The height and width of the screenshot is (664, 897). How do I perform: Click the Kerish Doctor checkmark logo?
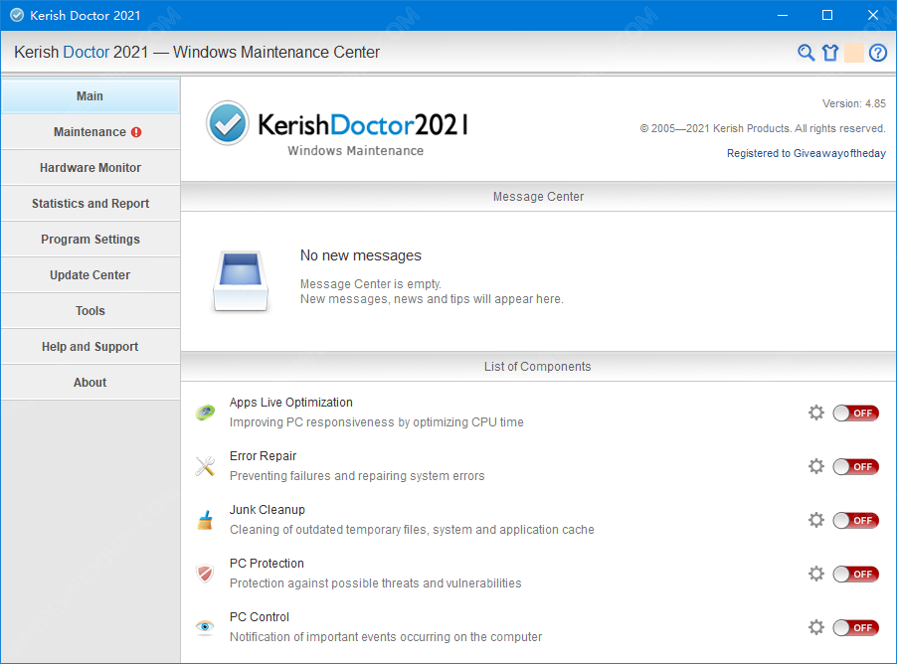point(228,123)
